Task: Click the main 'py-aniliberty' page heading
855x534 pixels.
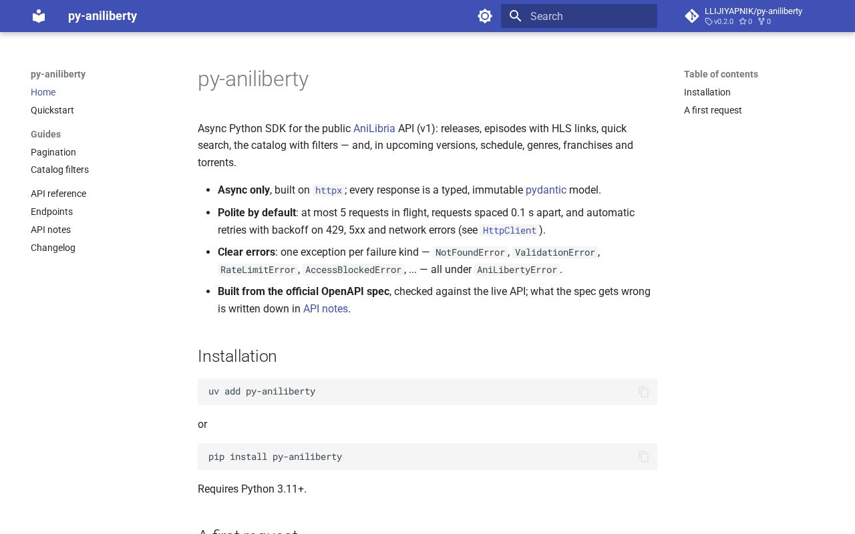Action: click(x=253, y=79)
